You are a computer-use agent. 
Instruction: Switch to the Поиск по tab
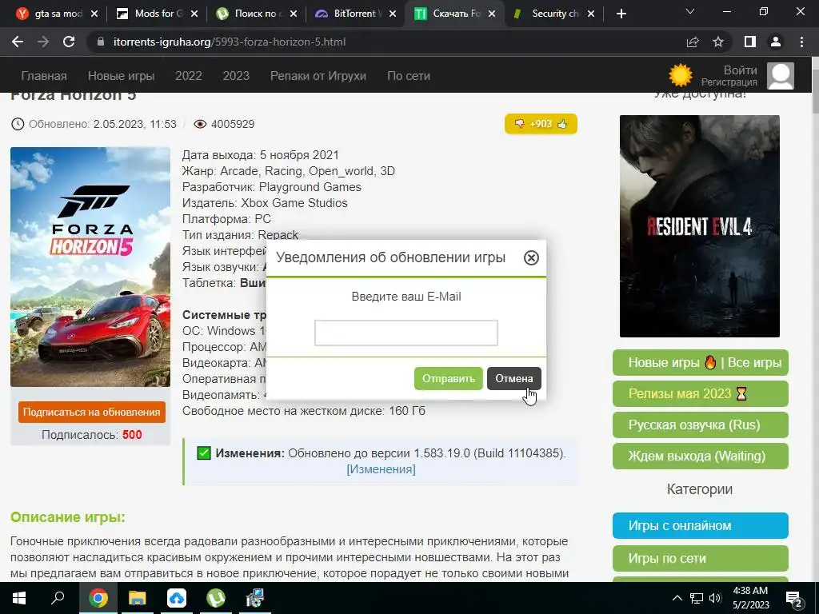[x=257, y=14]
